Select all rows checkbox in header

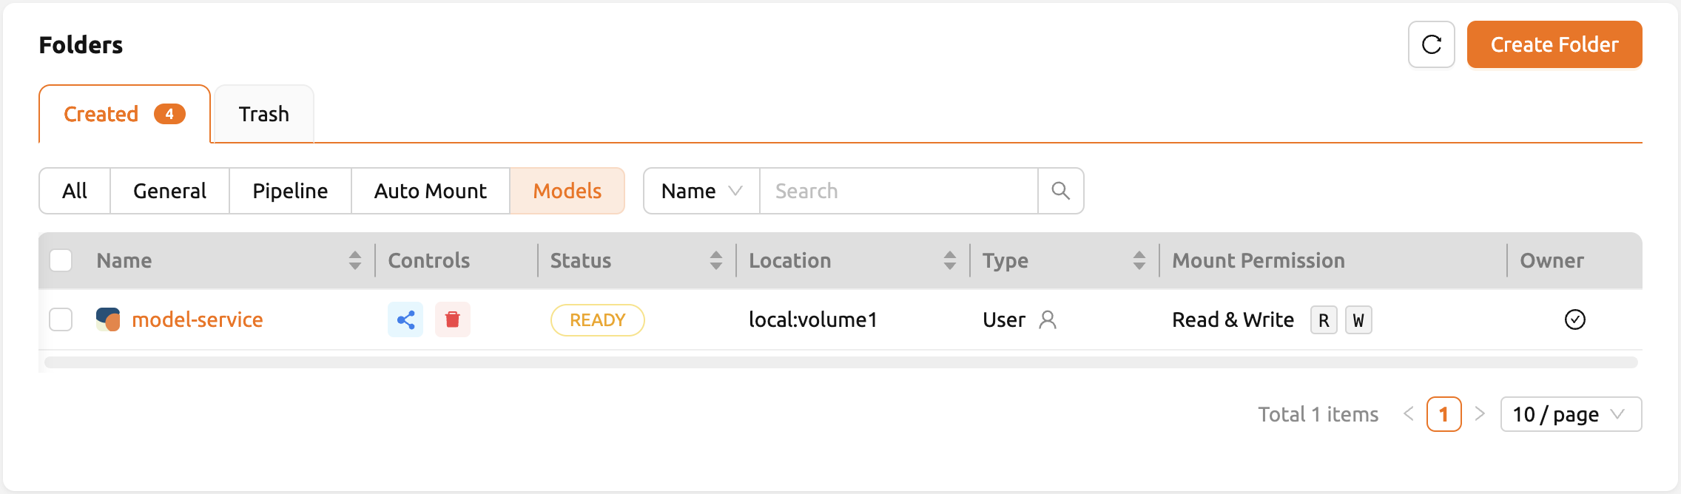pos(61,260)
